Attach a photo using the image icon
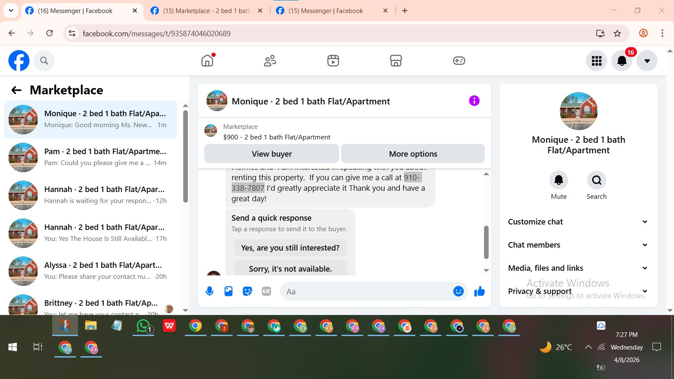This screenshot has height=379, width=674. click(228, 291)
